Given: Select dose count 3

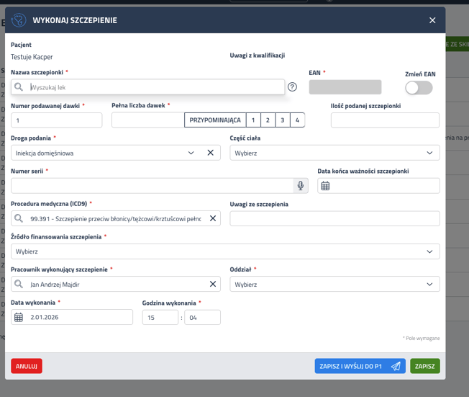Looking at the screenshot, I should point(282,120).
